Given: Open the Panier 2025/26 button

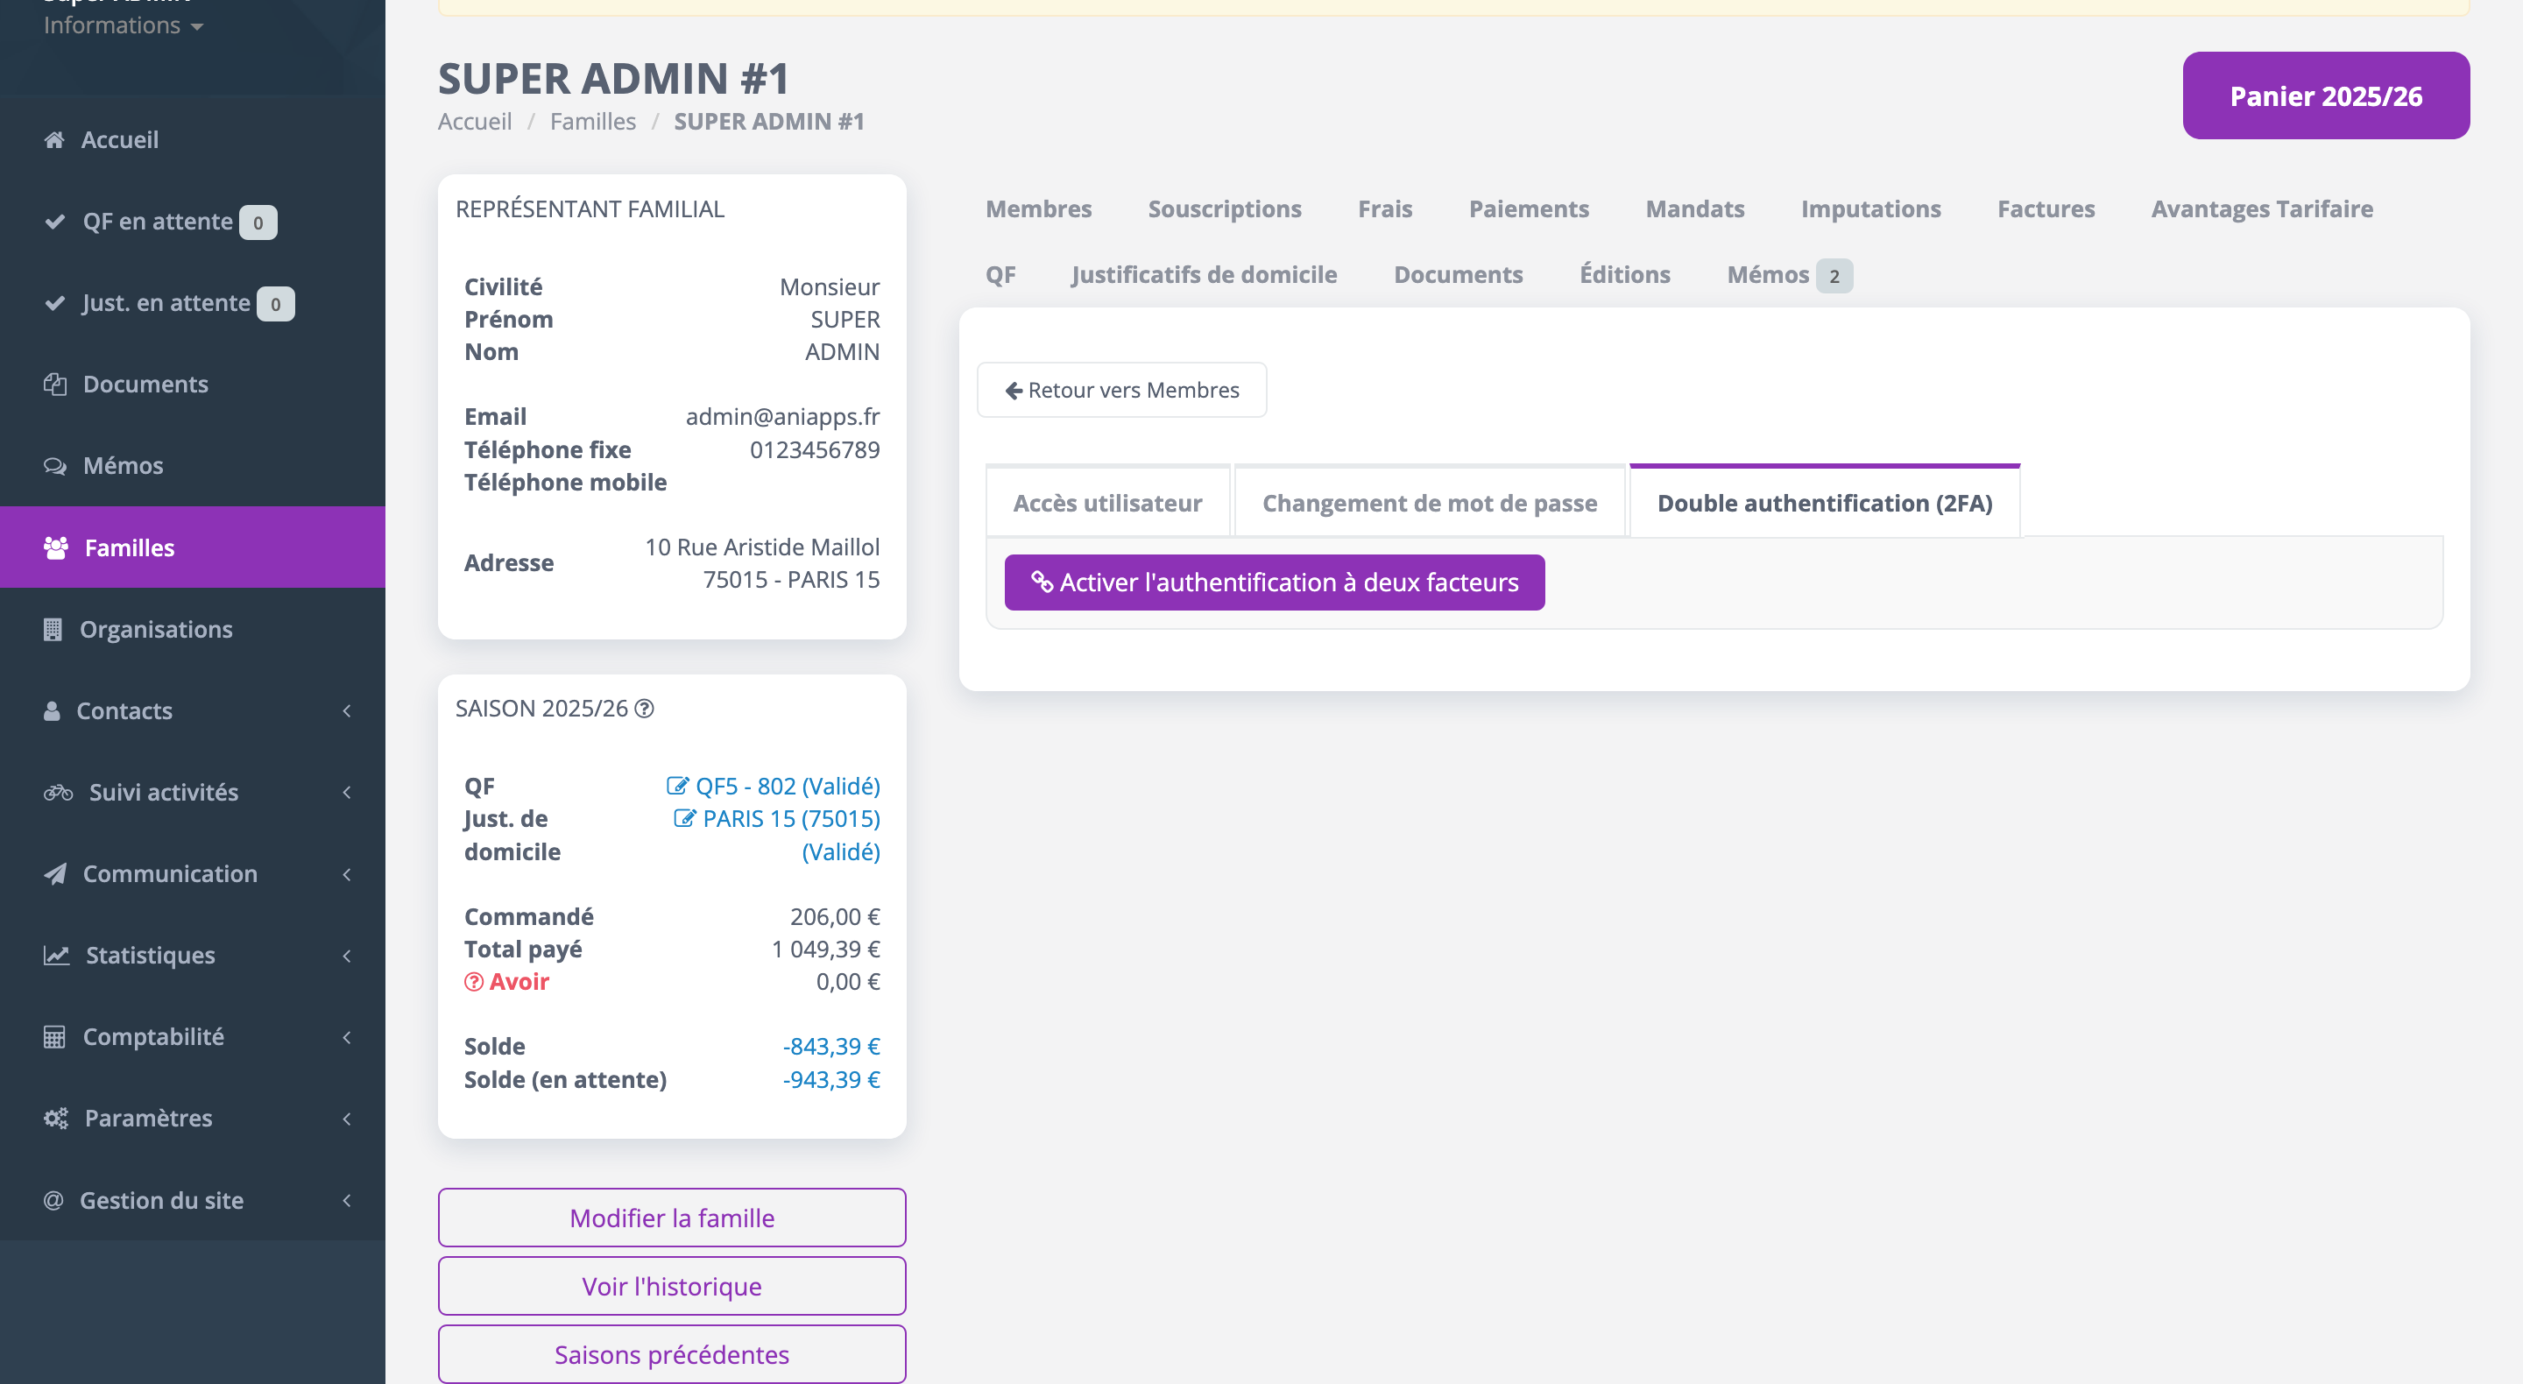Looking at the screenshot, I should (x=2325, y=96).
